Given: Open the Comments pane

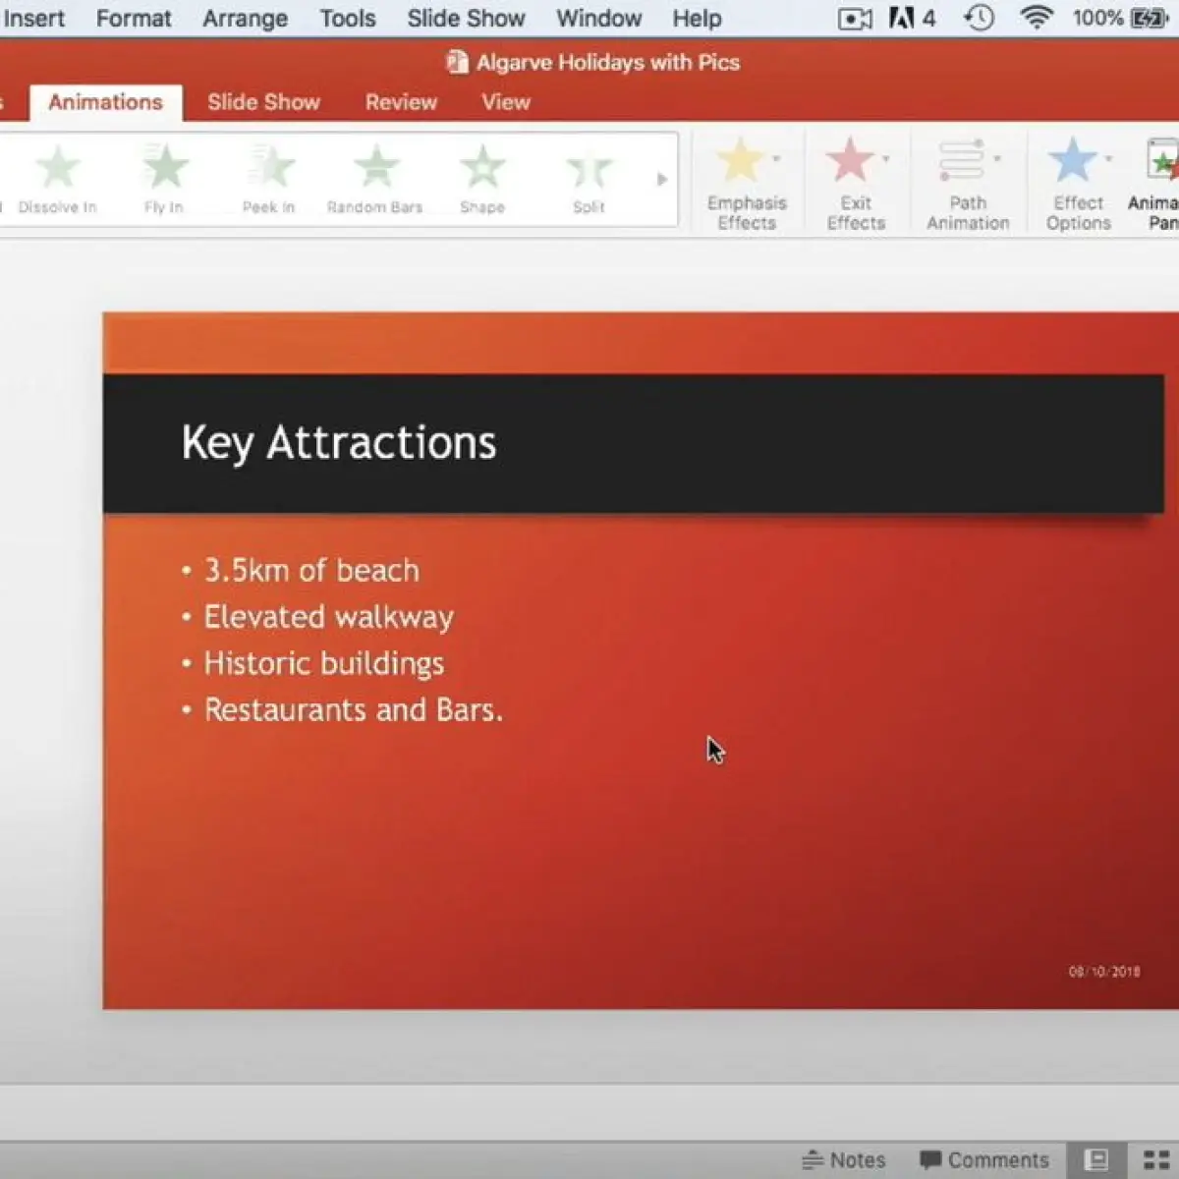Looking at the screenshot, I should coord(984,1160).
